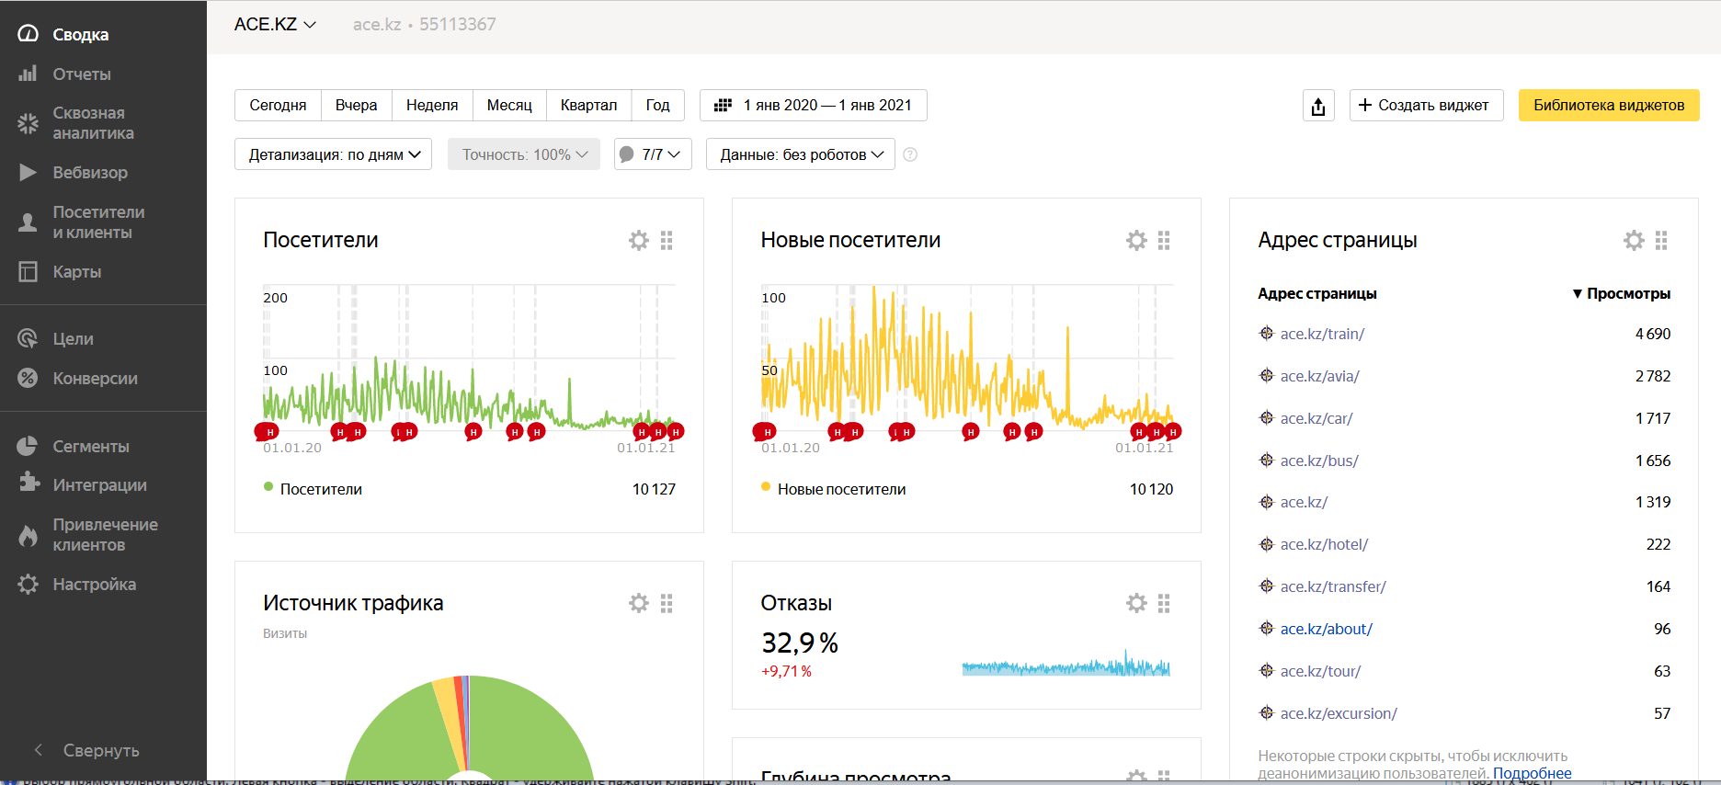Click the Посетители и клиенты person icon
1721x785 pixels.
pyautogui.click(x=28, y=222)
